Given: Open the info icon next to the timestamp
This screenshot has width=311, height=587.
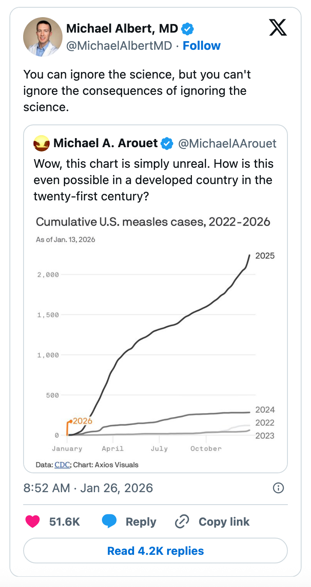Looking at the screenshot, I should pos(278,488).
